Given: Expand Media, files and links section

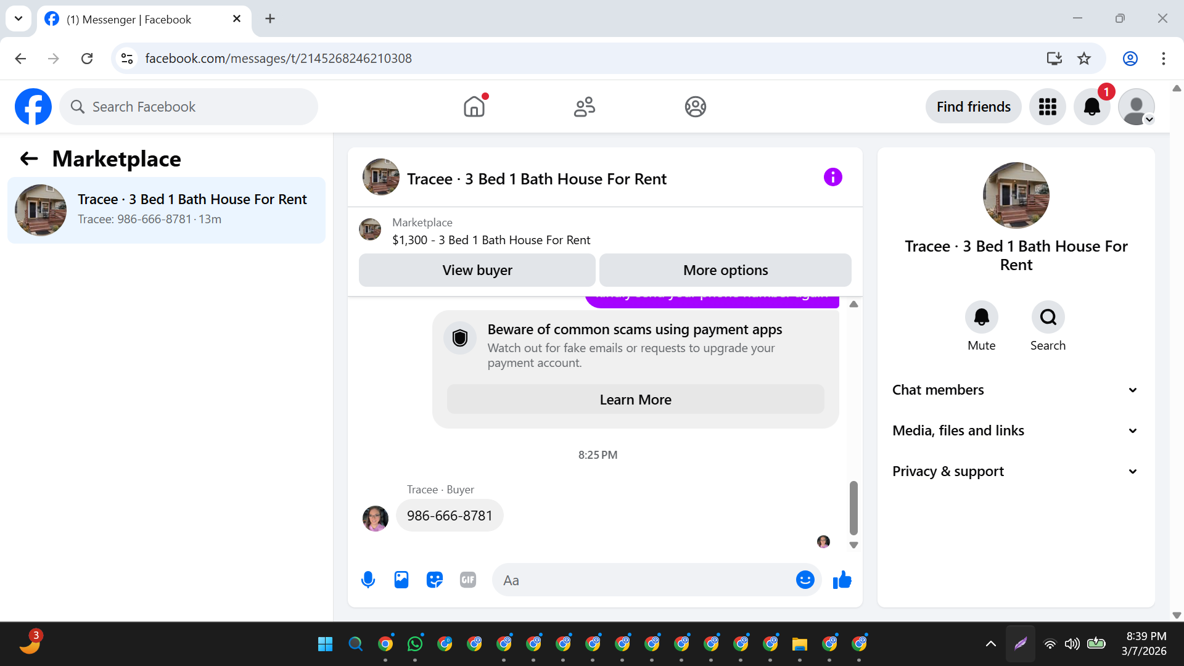Looking at the screenshot, I should click(x=1015, y=430).
